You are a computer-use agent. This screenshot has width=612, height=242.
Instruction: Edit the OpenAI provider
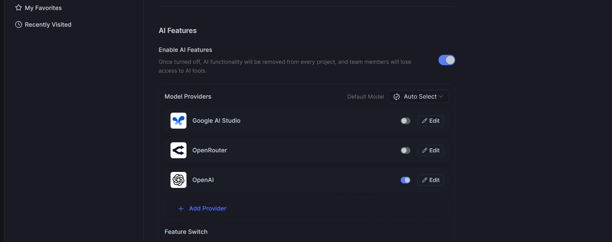point(431,180)
